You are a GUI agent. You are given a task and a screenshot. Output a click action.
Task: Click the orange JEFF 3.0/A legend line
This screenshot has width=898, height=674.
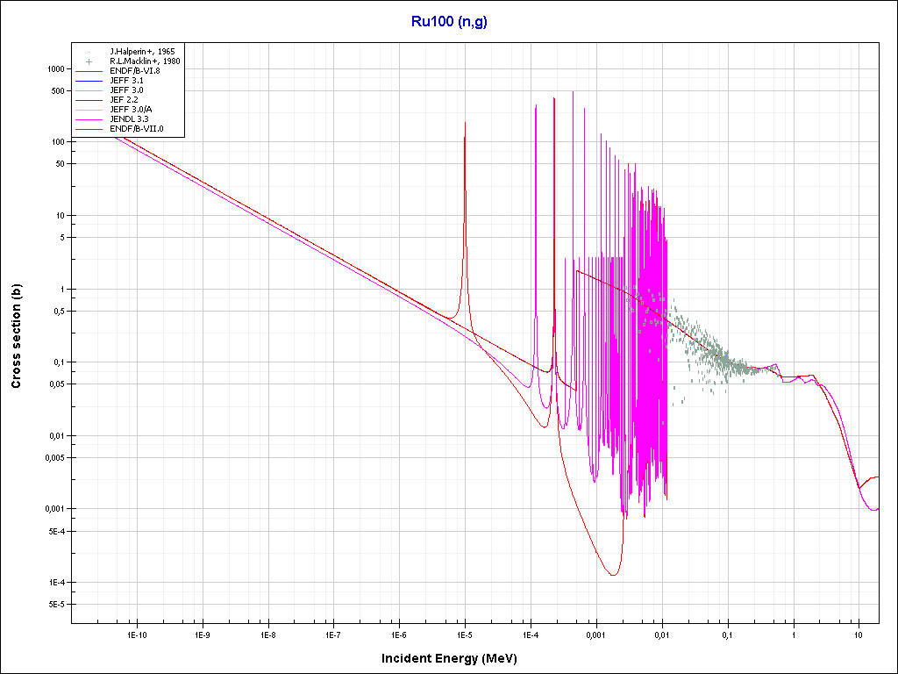89,110
